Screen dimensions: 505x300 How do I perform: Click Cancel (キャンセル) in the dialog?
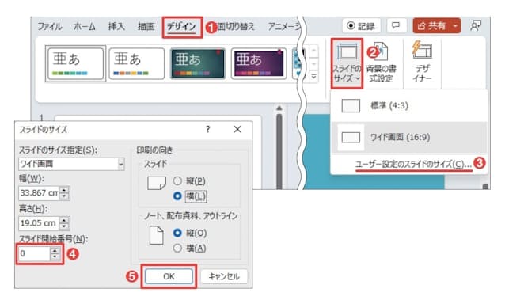click(224, 276)
